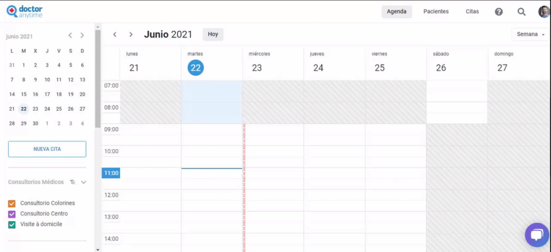Open the Semana view dropdown
551x252 pixels.
[x=530, y=35]
